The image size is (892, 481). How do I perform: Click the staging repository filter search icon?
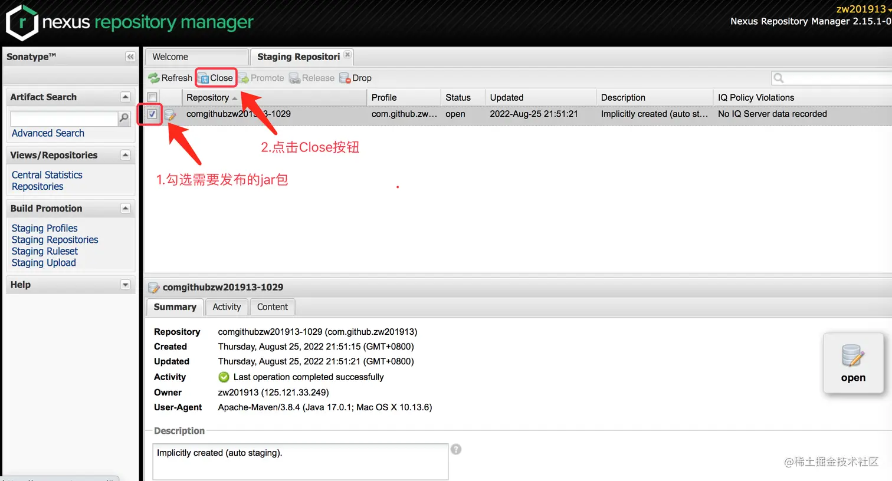(x=779, y=78)
